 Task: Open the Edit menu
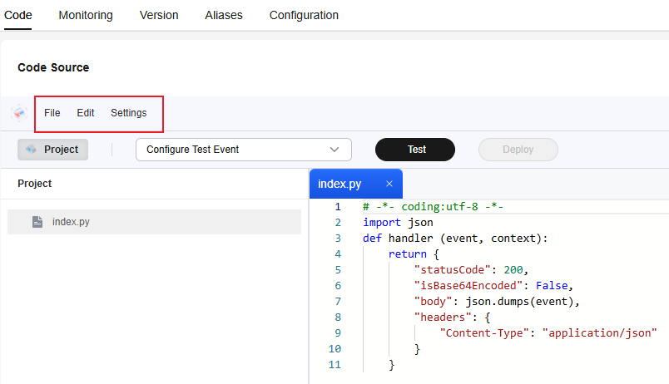pyautogui.click(x=86, y=113)
